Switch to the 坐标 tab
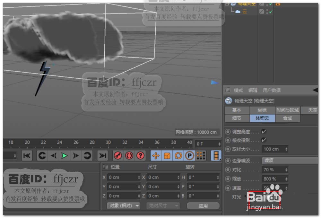The height and width of the screenshot is (218, 321). point(262,110)
